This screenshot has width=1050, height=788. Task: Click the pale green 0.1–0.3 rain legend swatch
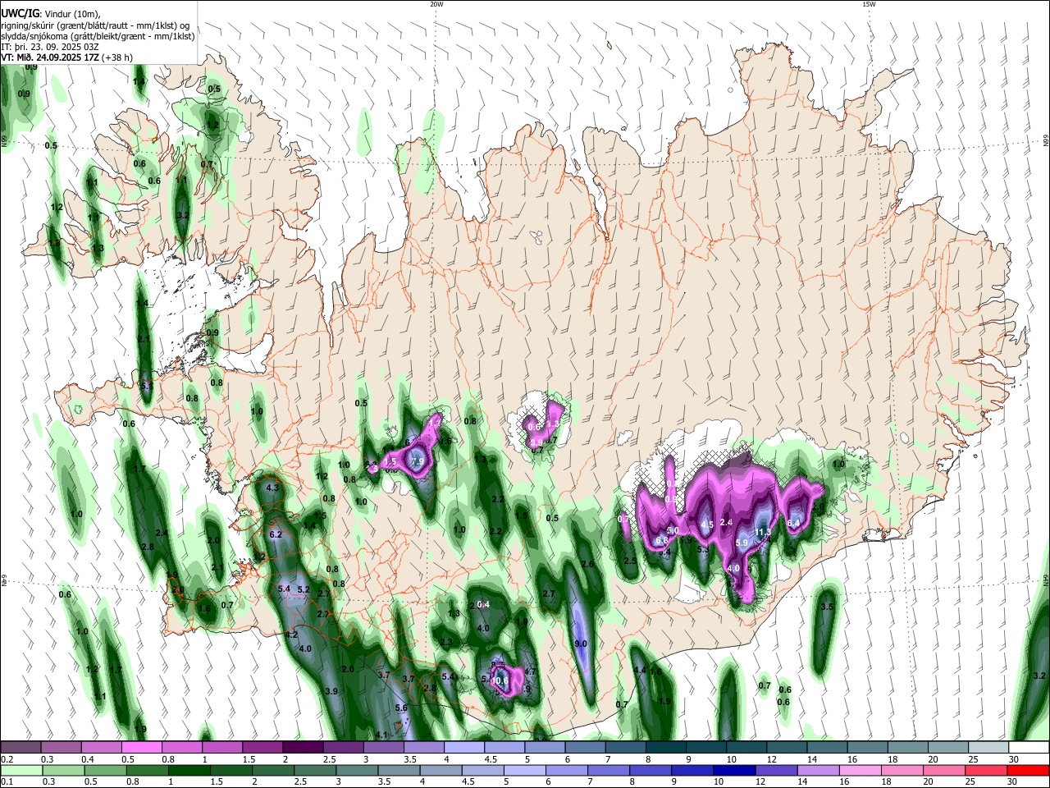click(x=21, y=771)
